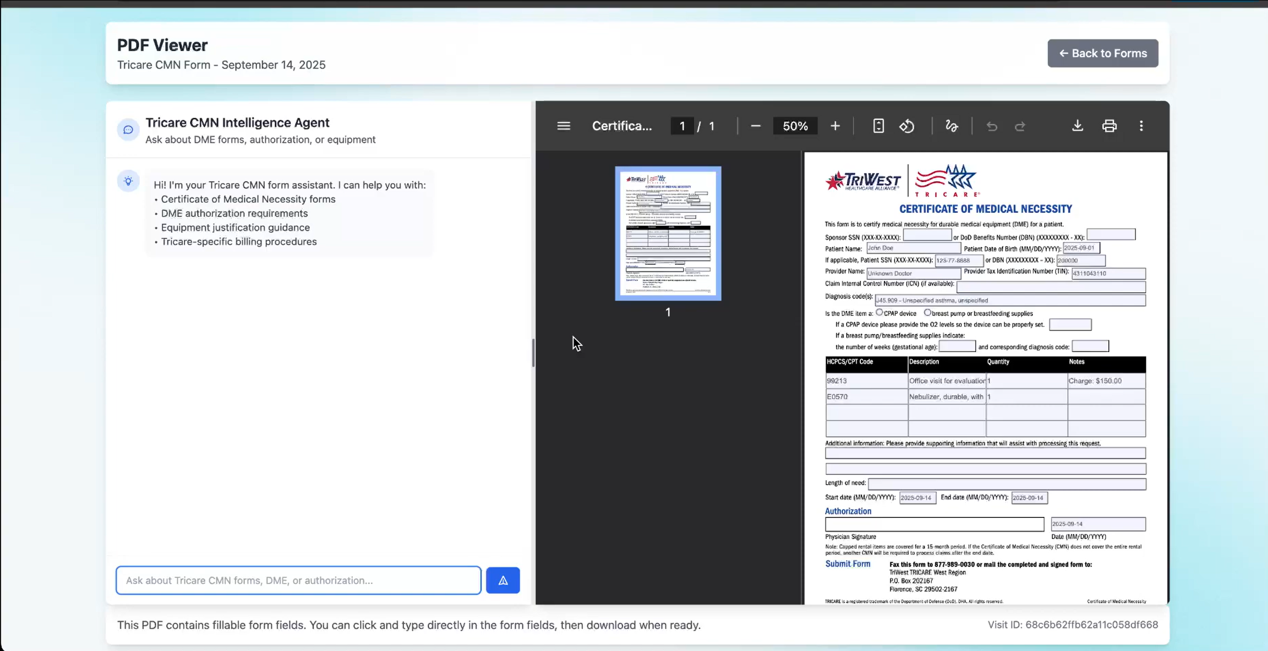Zoom out with the minus icon
Image resolution: width=1268 pixels, height=651 pixels.
[755, 126]
